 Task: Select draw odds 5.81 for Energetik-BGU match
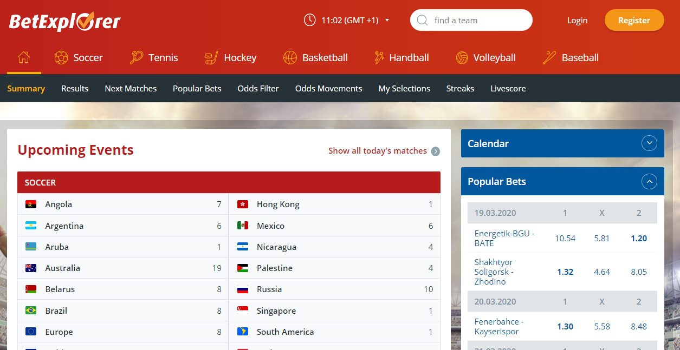click(602, 239)
